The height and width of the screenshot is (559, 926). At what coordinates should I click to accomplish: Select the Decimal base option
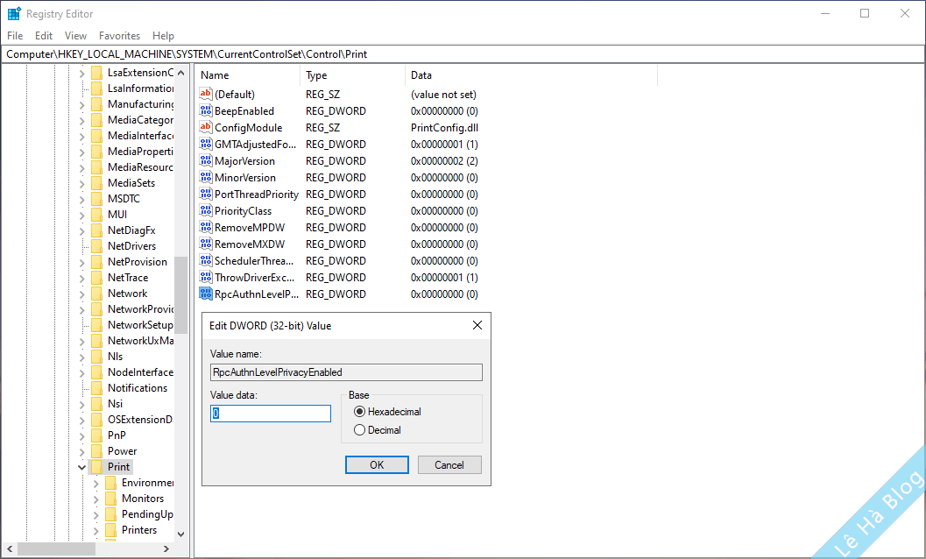[x=359, y=430]
